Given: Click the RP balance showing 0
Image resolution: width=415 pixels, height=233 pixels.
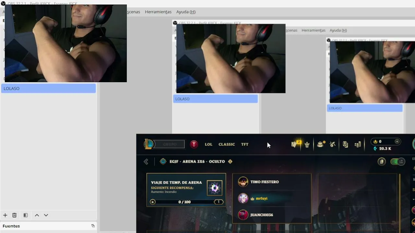Looking at the screenshot, I should click(380, 141).
